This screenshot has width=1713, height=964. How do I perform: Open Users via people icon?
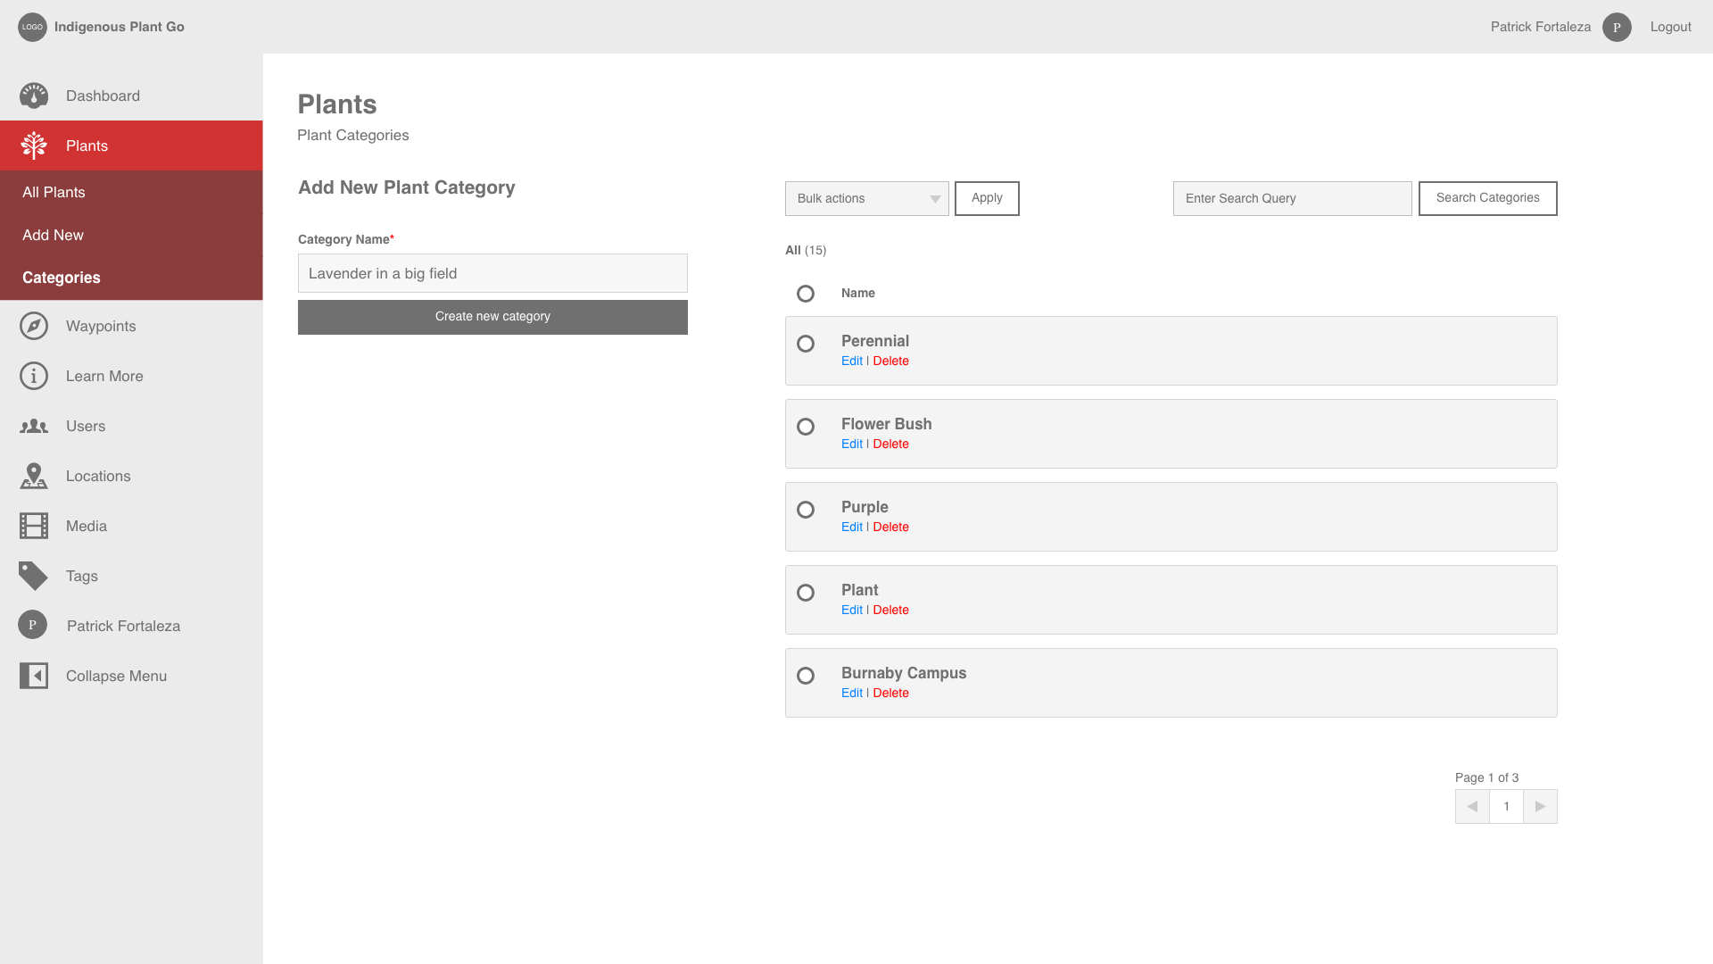pyautogui.click(x=34, y=426)
